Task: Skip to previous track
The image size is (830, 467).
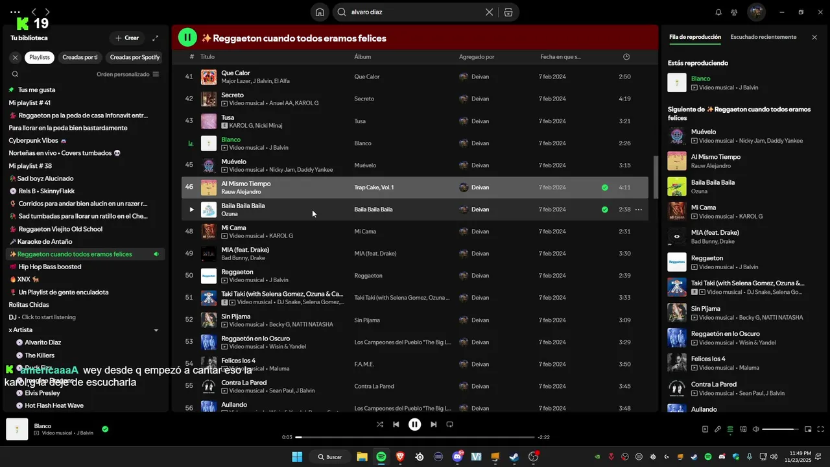Action: pyautogui.click(x=396, y=424)
